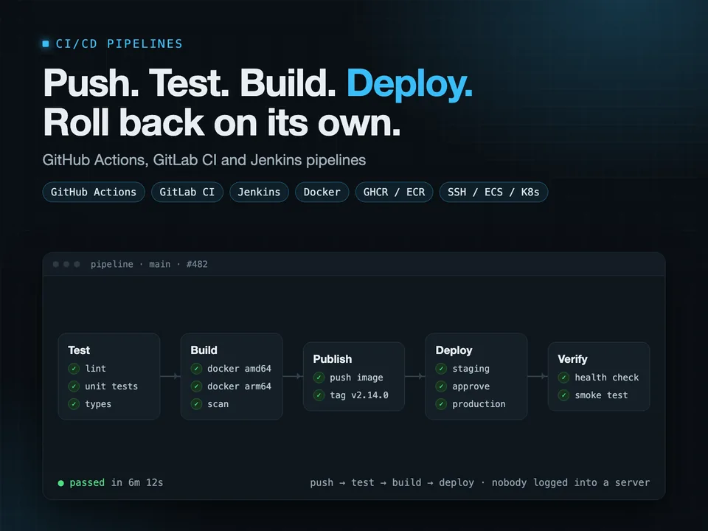Click the 'Roll back on its own.' headline
The height and width of the screenshot is (531, 708).
click(222, 122)
